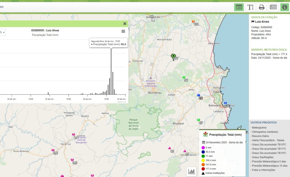Click the pink triangle marker labeled 12
The image size is (290, 177).
[170, 148]
